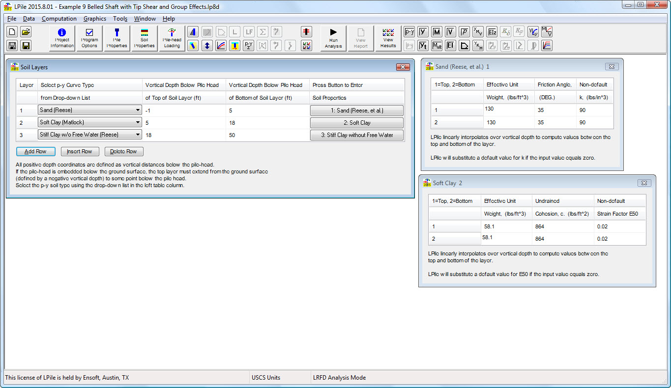671x388 pixels.
Task: Close the Soft Clay 2 window
Action: click(644, 183)
